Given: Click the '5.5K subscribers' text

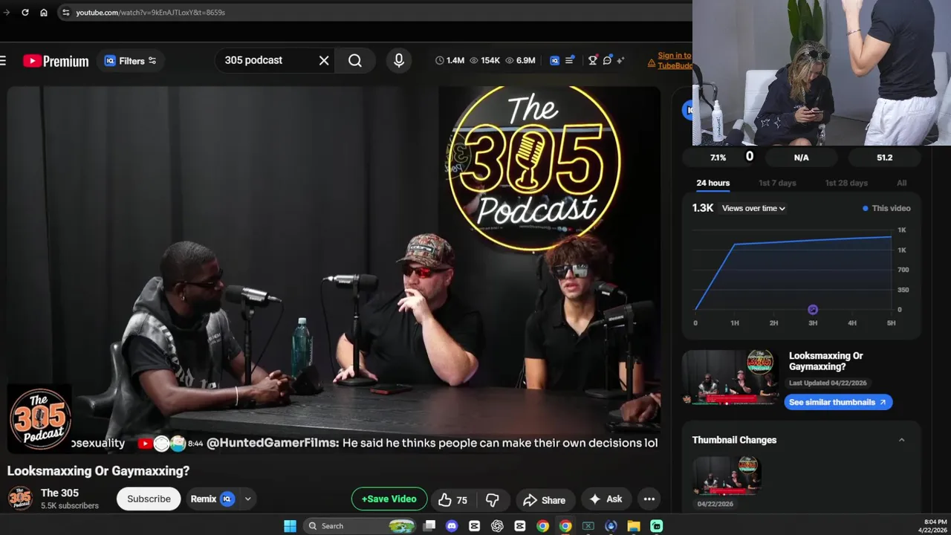Looking at the screenshot, I should [x=70, y=506].
